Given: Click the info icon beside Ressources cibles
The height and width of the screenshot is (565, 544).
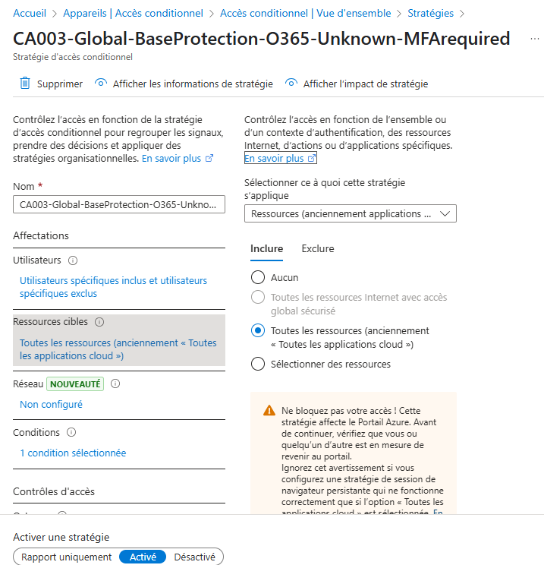Looking at the screenshot, I should pyautogui.click(x=99, y=322).
